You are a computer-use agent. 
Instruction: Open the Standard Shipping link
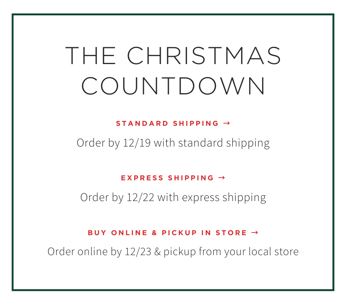(173, 123)
